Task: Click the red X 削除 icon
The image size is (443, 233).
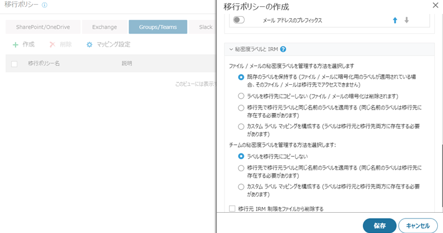Action: point(52,44)
